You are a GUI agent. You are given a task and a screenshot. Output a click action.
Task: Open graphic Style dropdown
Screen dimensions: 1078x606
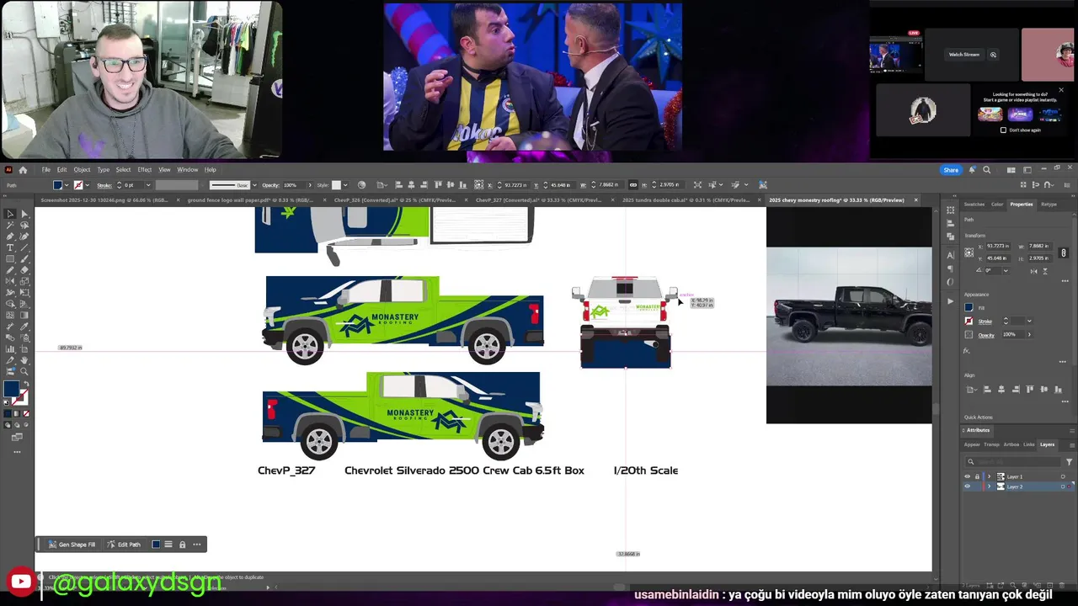345,184
